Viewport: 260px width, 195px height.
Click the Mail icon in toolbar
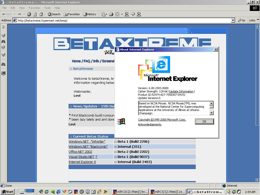click(x=103, y=14)
